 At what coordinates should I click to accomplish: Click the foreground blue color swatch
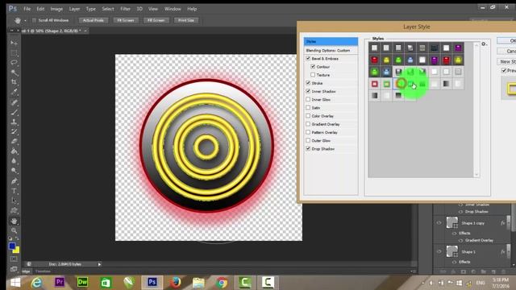(12, 246)
